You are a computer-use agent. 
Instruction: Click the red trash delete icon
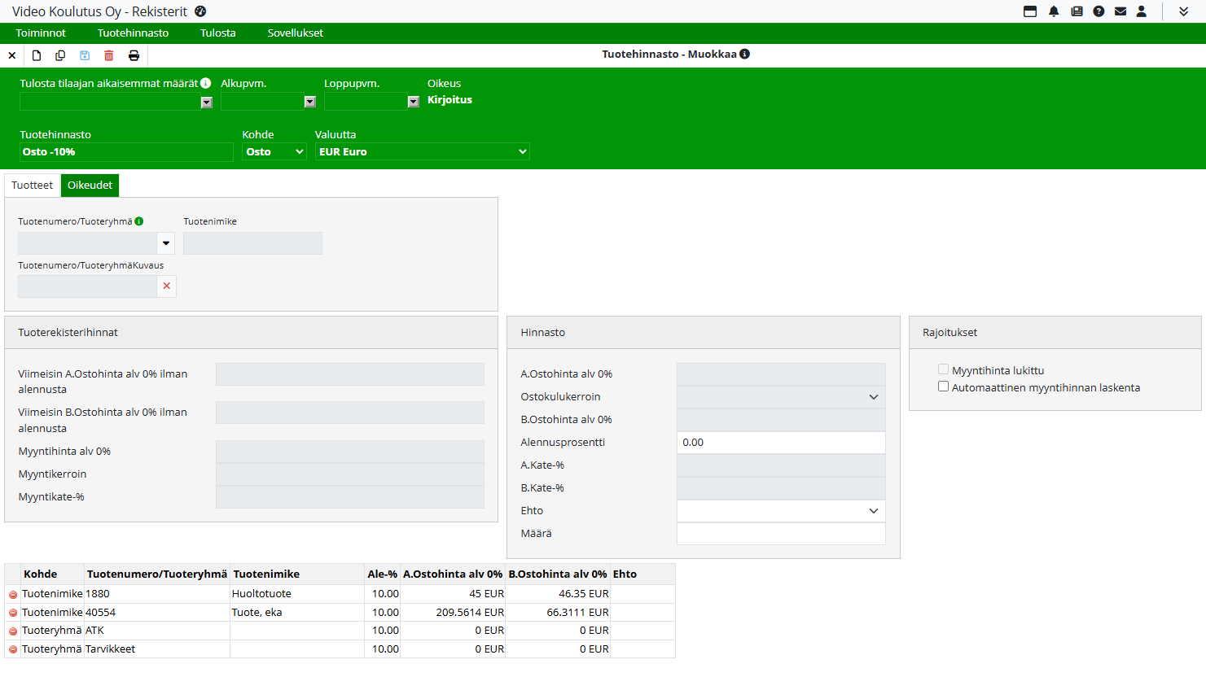coord(108,55)
